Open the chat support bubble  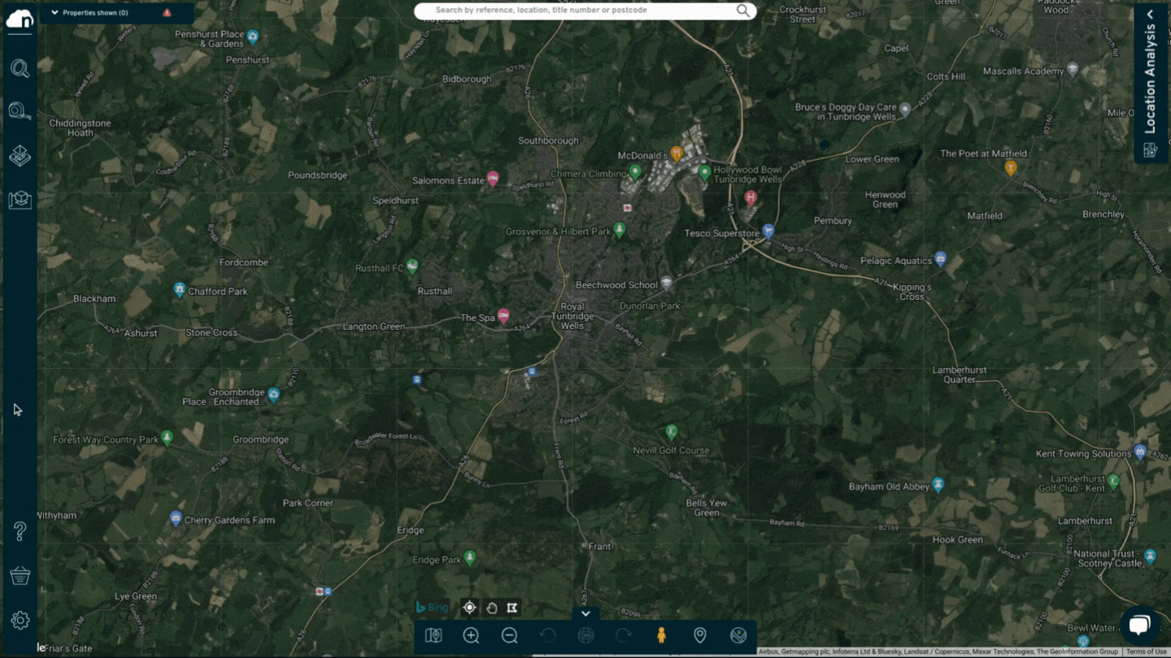(1139, 626)
